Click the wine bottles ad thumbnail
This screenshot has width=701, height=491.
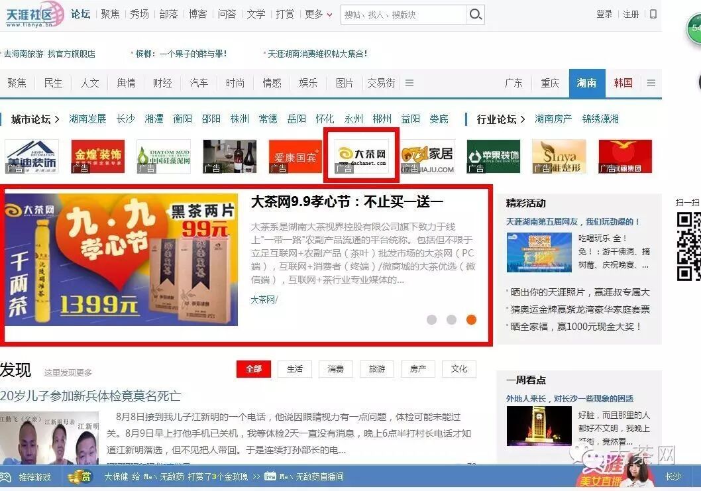pos(230,156)
